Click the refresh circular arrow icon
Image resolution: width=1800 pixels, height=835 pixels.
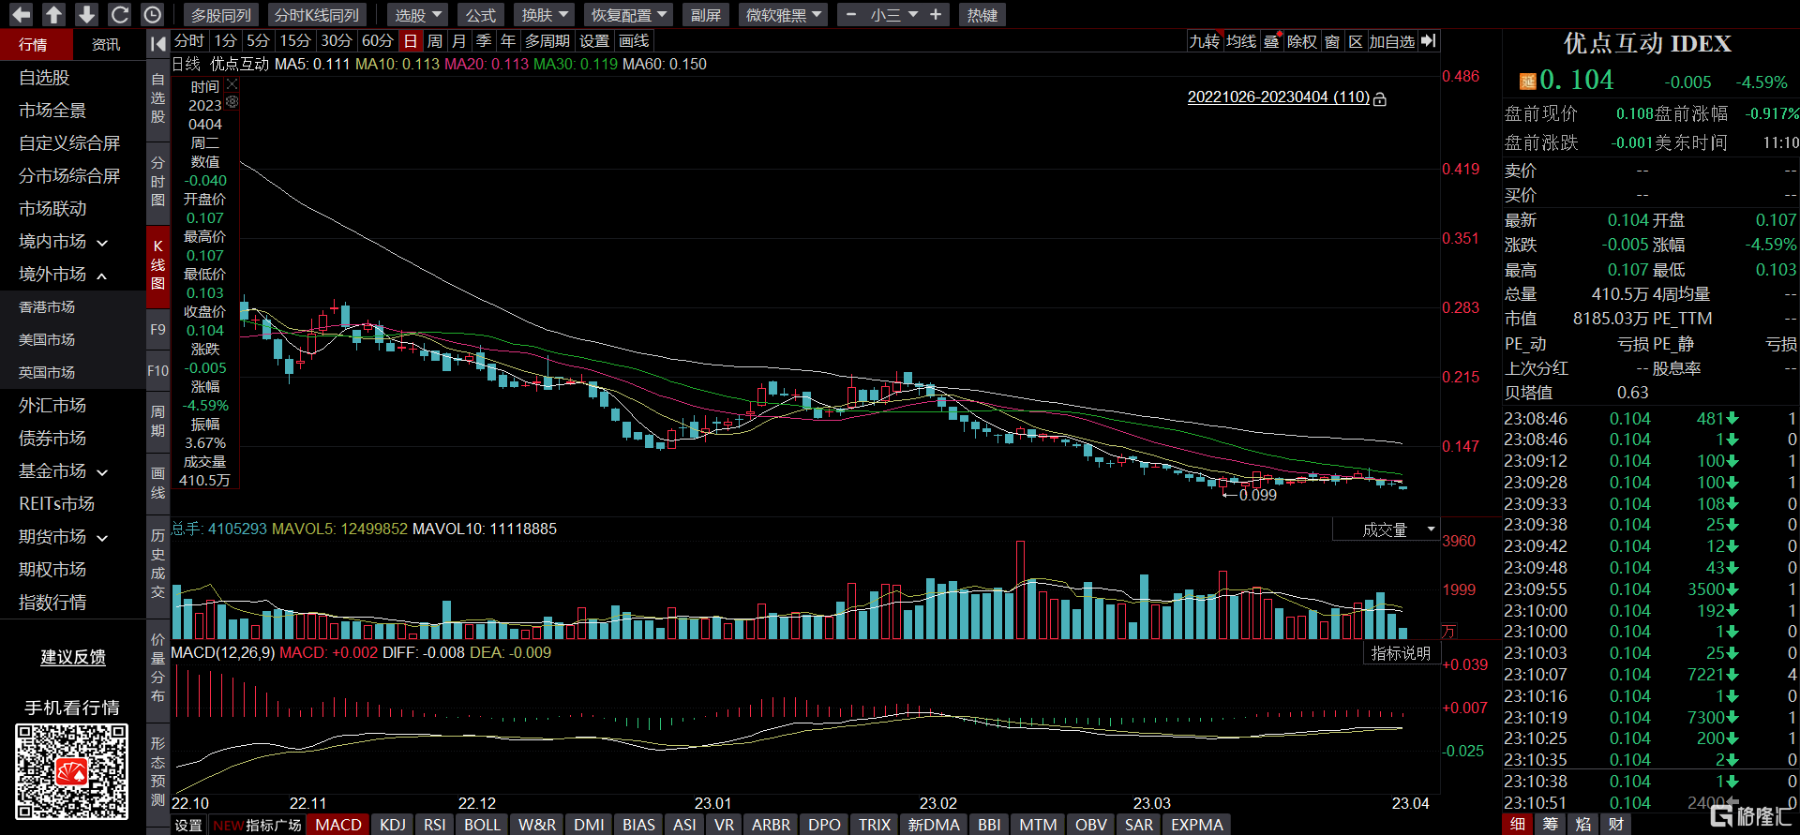coord(119,15)
